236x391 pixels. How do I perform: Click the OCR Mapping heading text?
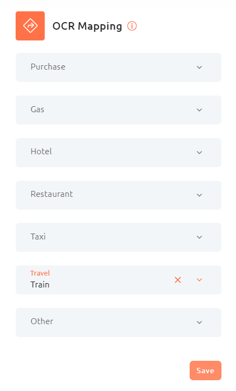[87, 26]
